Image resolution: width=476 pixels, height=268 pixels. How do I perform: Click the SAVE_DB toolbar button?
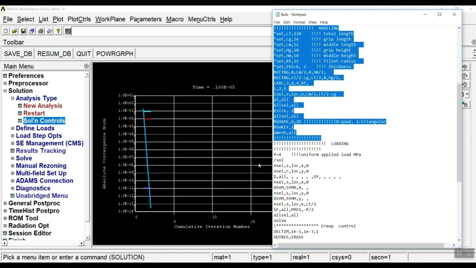18,54
